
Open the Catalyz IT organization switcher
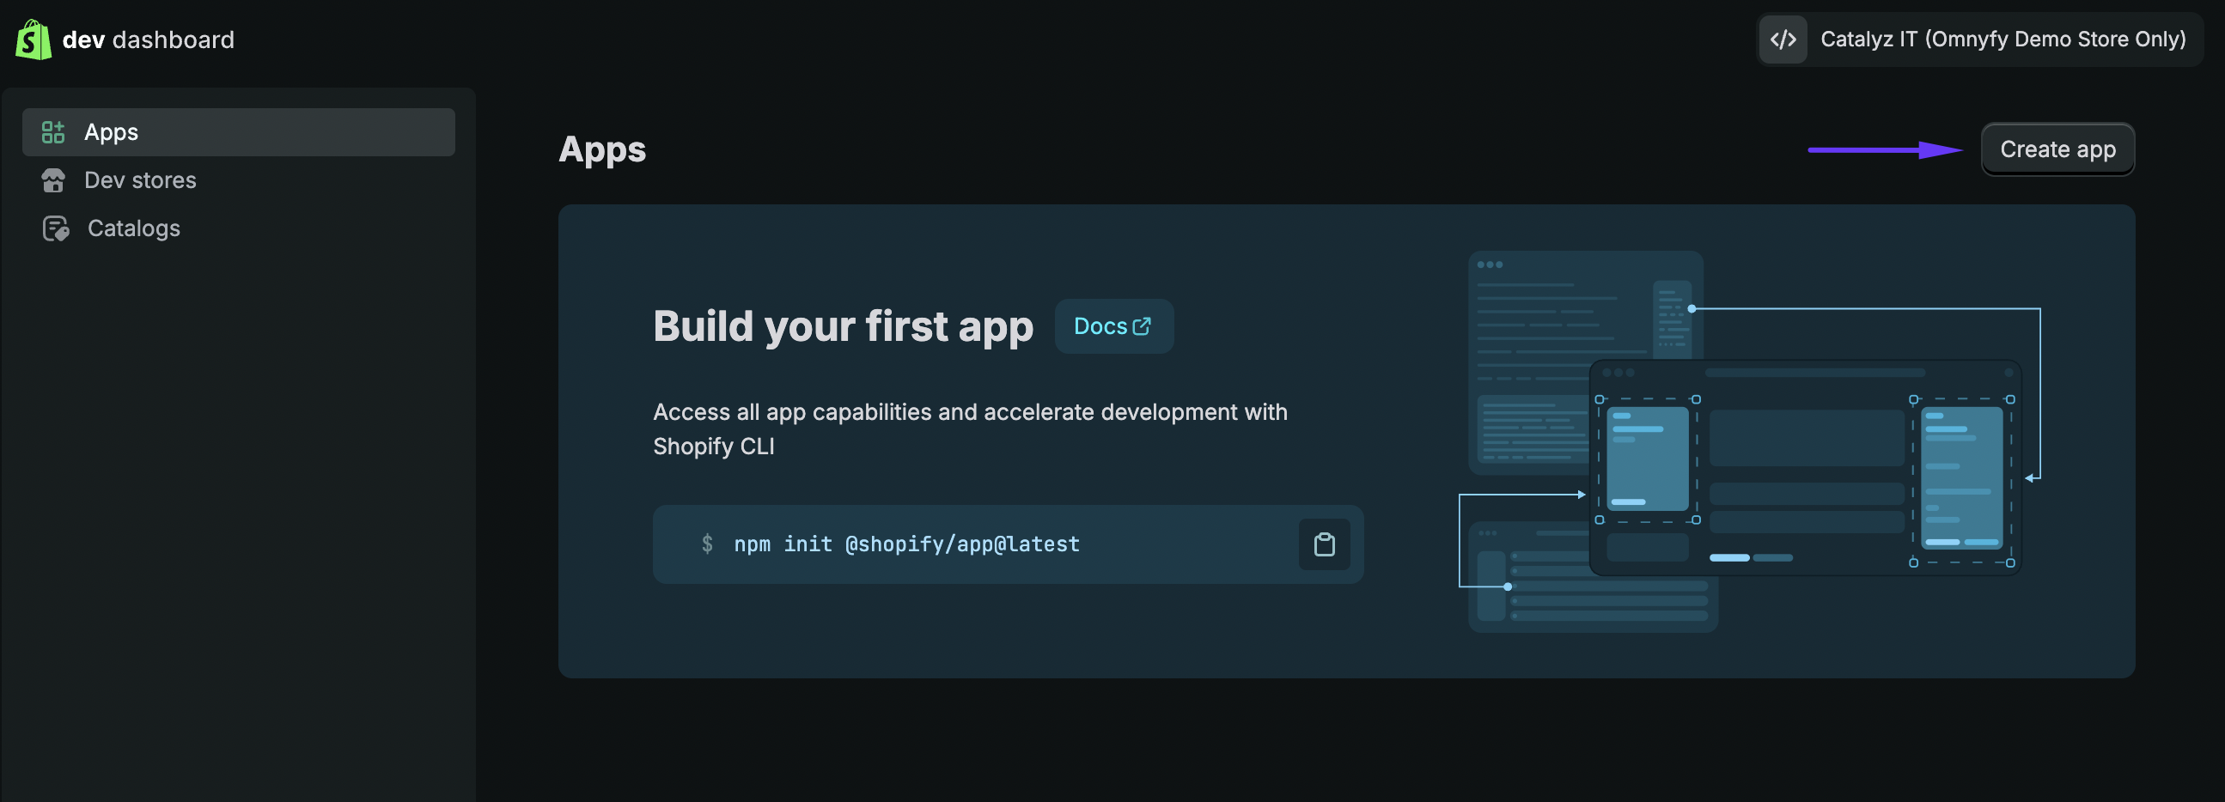tap(1978, 39)
